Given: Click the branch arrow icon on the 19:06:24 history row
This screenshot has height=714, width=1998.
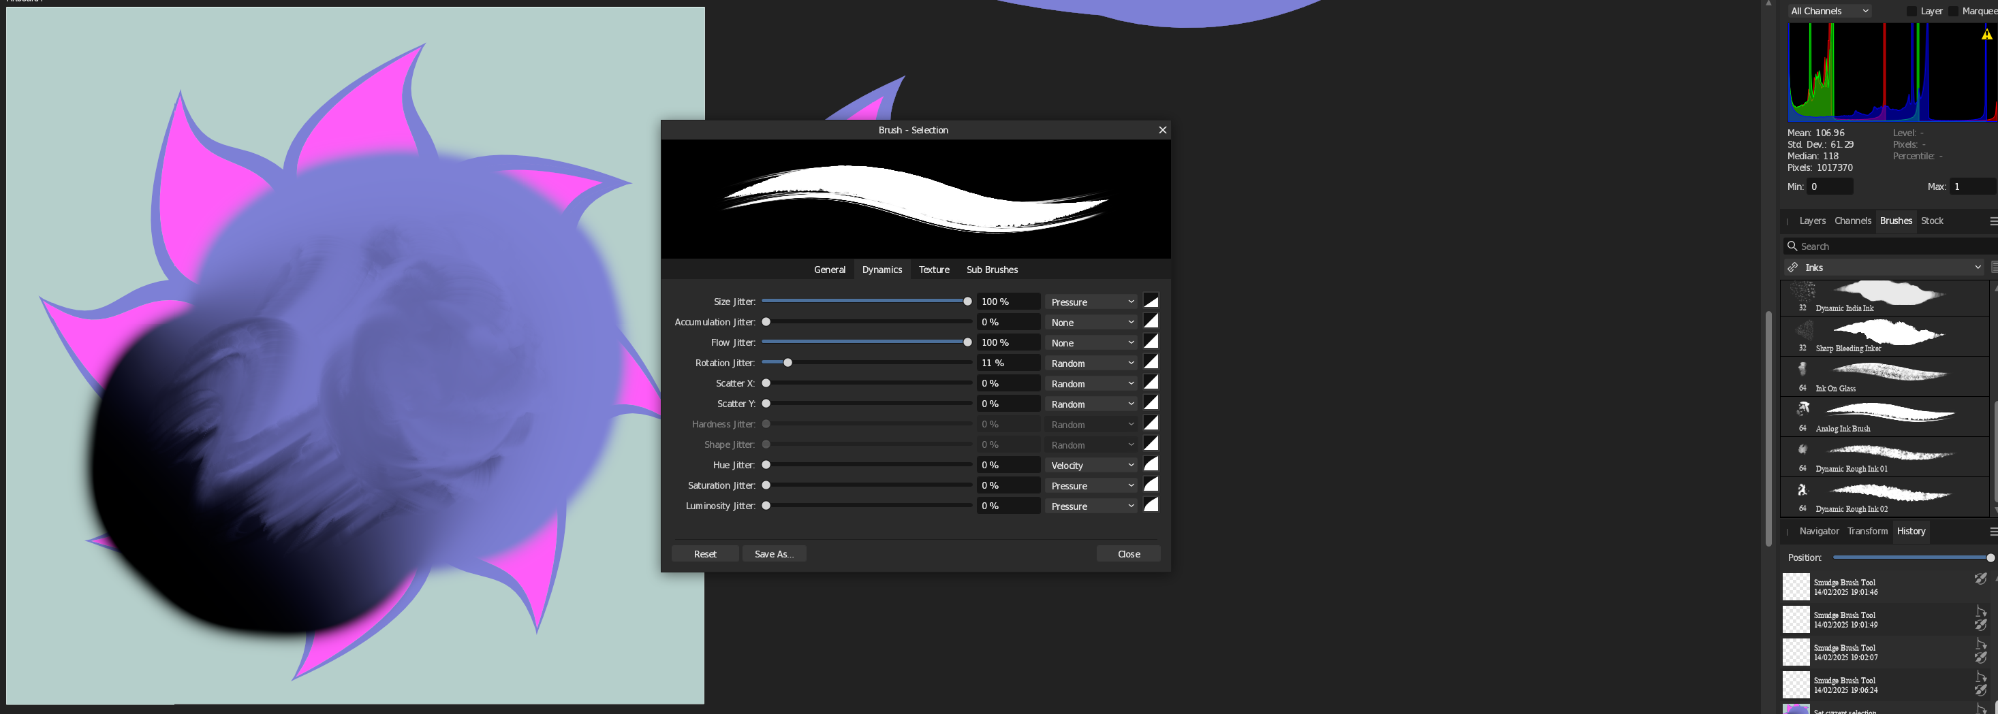Looking at the screenshot, I should (x=1981, y=677).
